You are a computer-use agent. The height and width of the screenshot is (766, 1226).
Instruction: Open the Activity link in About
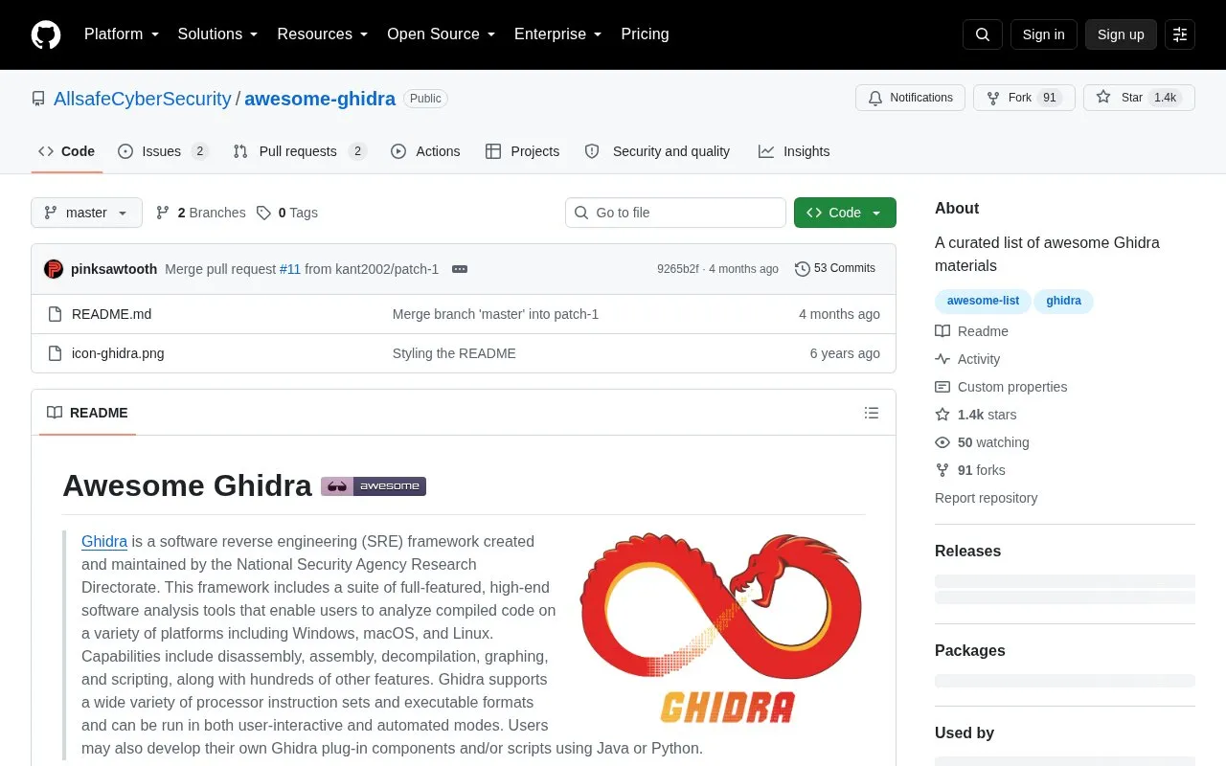(968, 359)
